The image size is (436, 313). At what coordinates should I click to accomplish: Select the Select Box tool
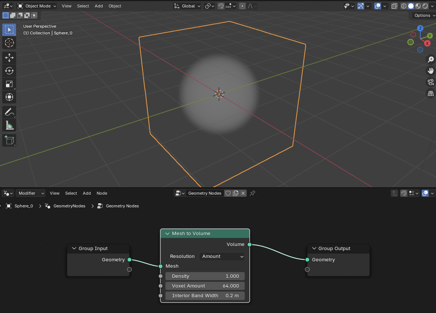pos(9,30)
